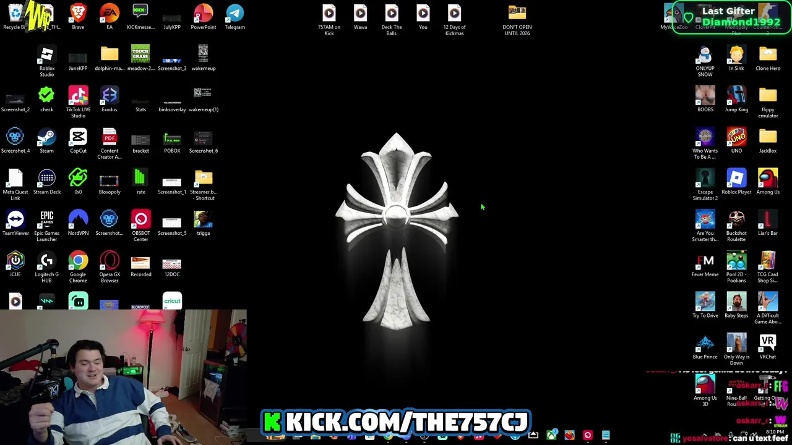Open Who Wants To Be A... icon

click(705, 143)
